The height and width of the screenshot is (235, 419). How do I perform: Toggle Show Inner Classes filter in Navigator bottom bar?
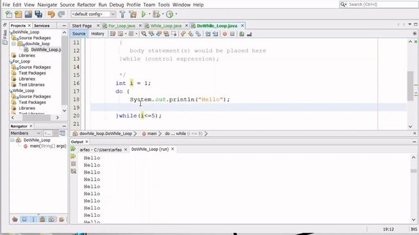51,219
